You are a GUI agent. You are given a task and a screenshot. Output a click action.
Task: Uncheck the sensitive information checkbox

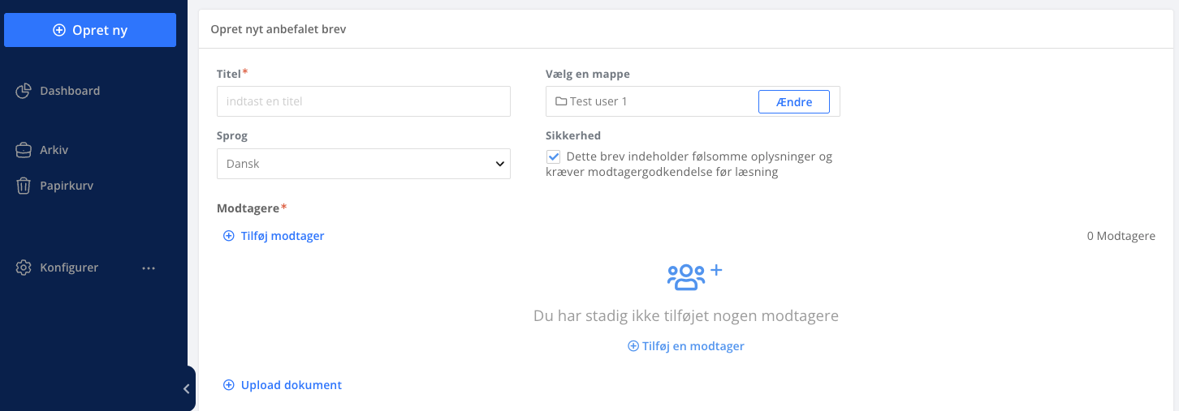click(554, 156)
